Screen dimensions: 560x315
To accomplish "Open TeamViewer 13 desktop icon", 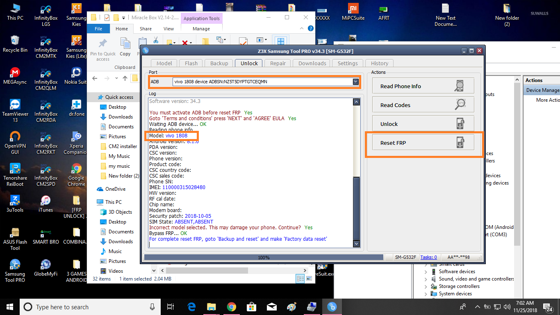I will pyautogui.click(x=15, y=111).
